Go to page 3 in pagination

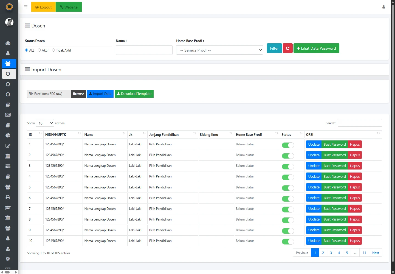(331, 253)
